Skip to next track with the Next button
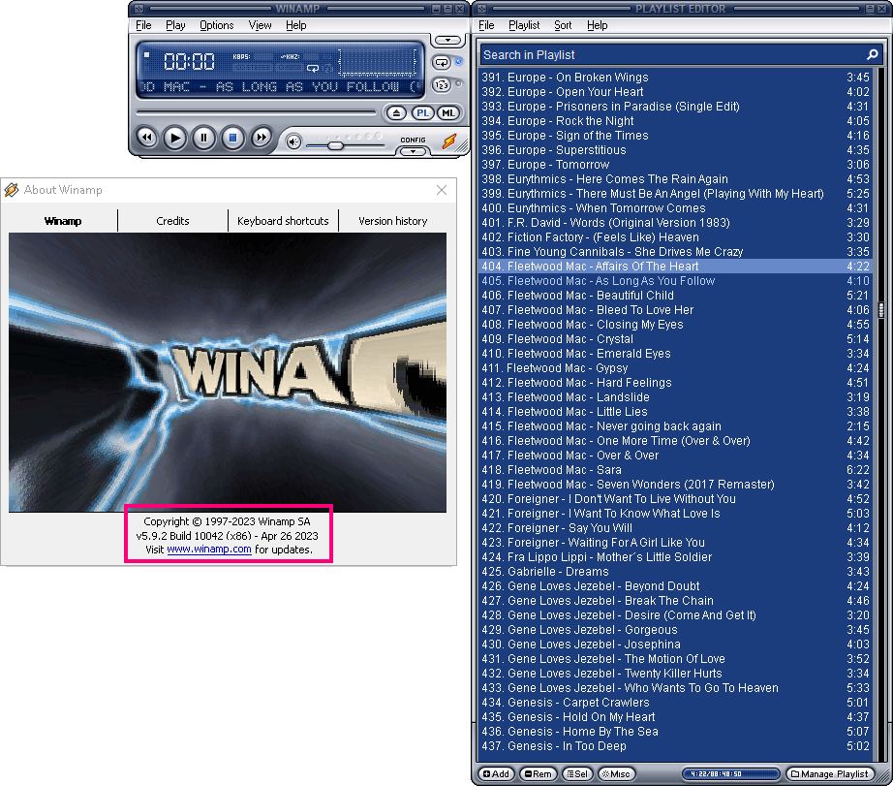Viewport: 893px width, 786px height. (x=261, y=138)
